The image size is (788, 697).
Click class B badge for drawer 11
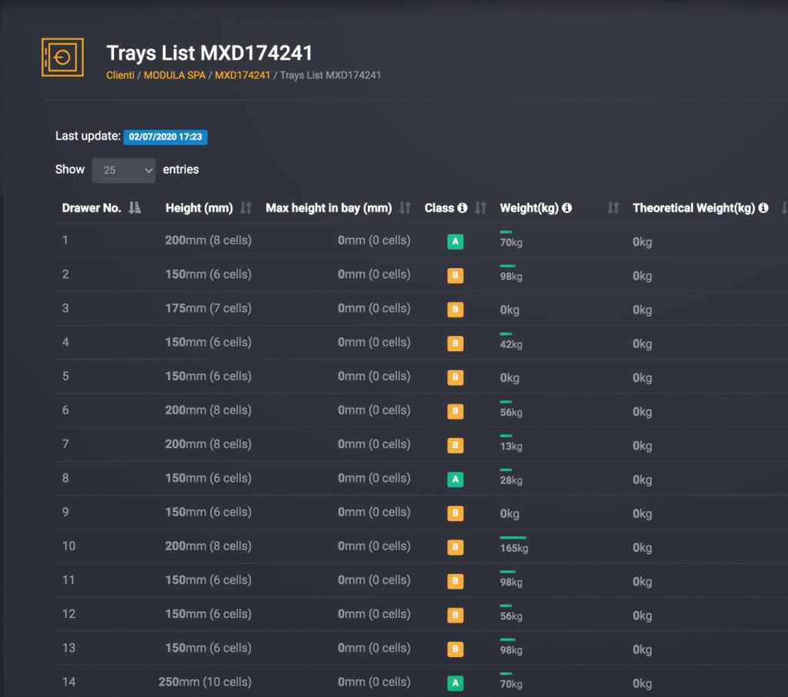(x=456, y=581)
